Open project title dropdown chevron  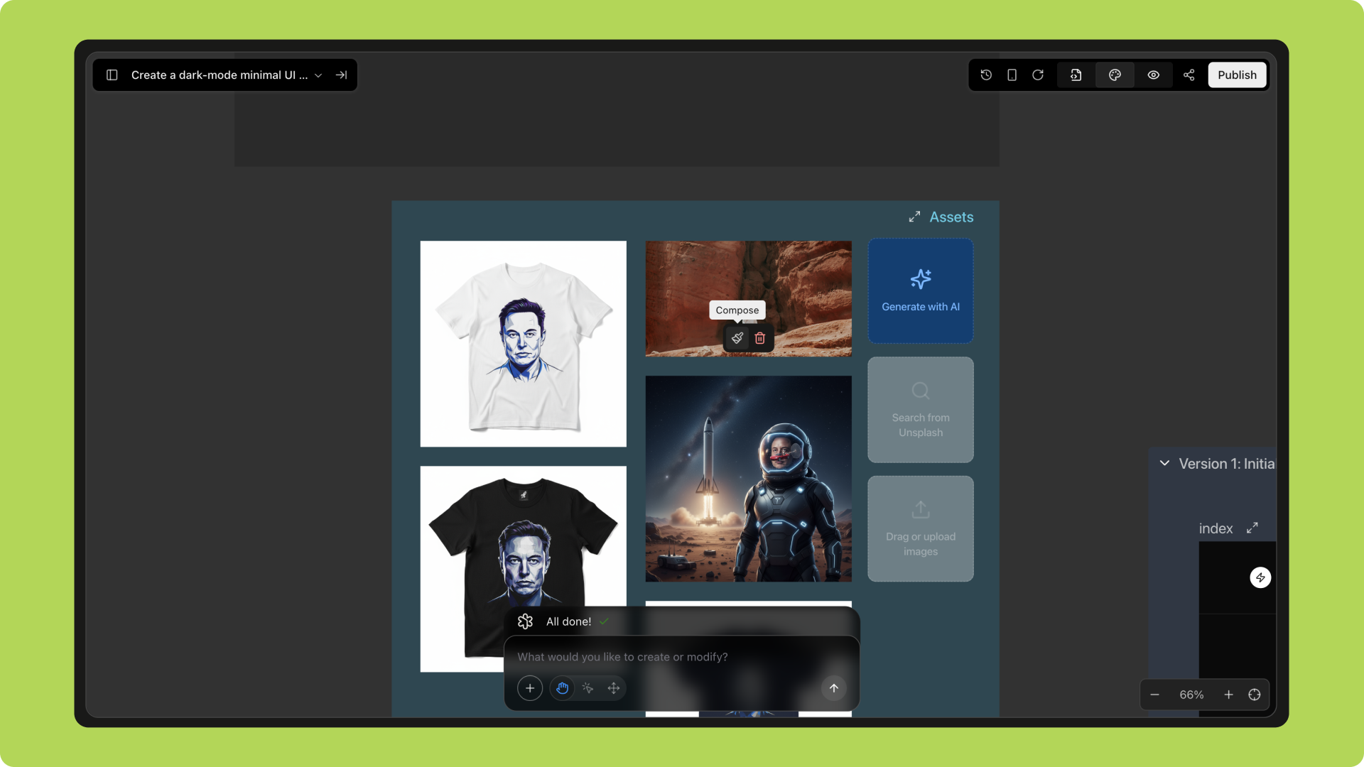click(x=318, y=75)
